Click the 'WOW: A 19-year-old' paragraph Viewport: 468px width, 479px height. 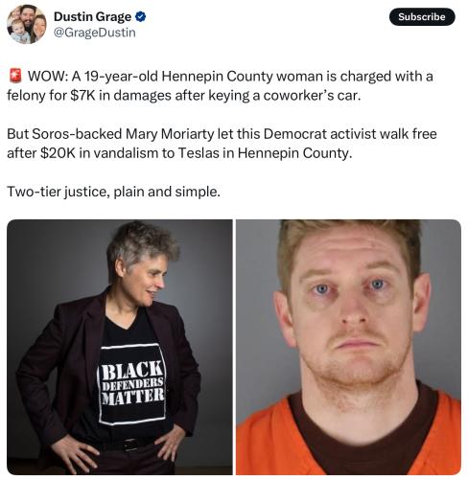220,85
